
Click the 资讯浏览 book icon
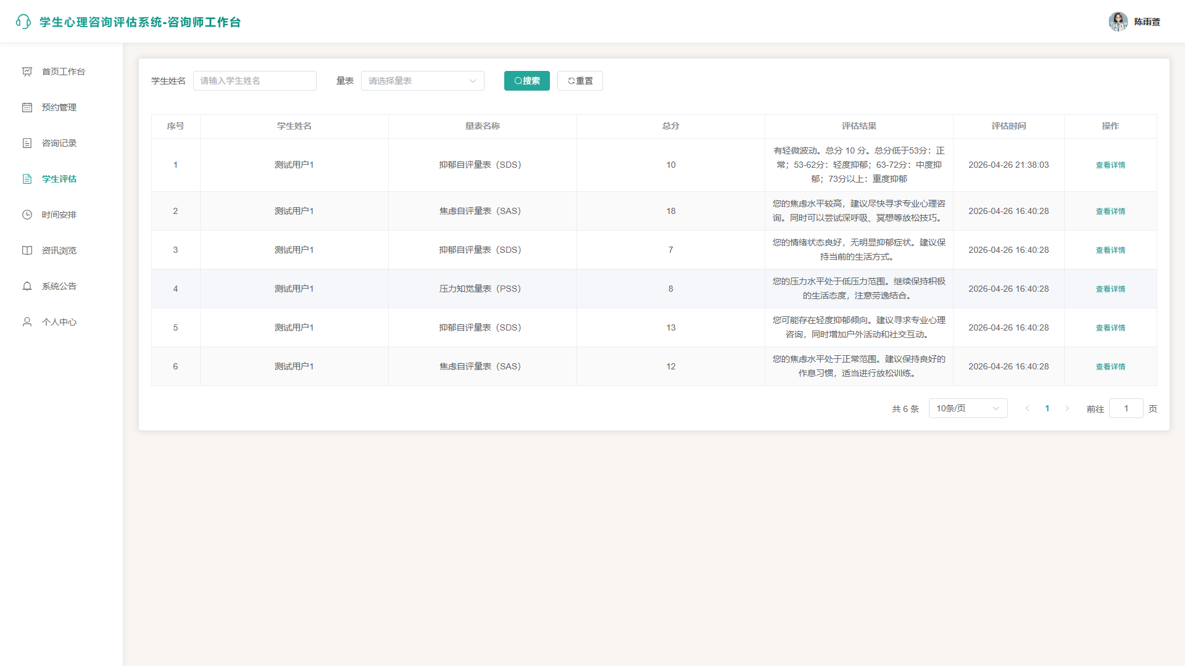click(x=27, y=250)
